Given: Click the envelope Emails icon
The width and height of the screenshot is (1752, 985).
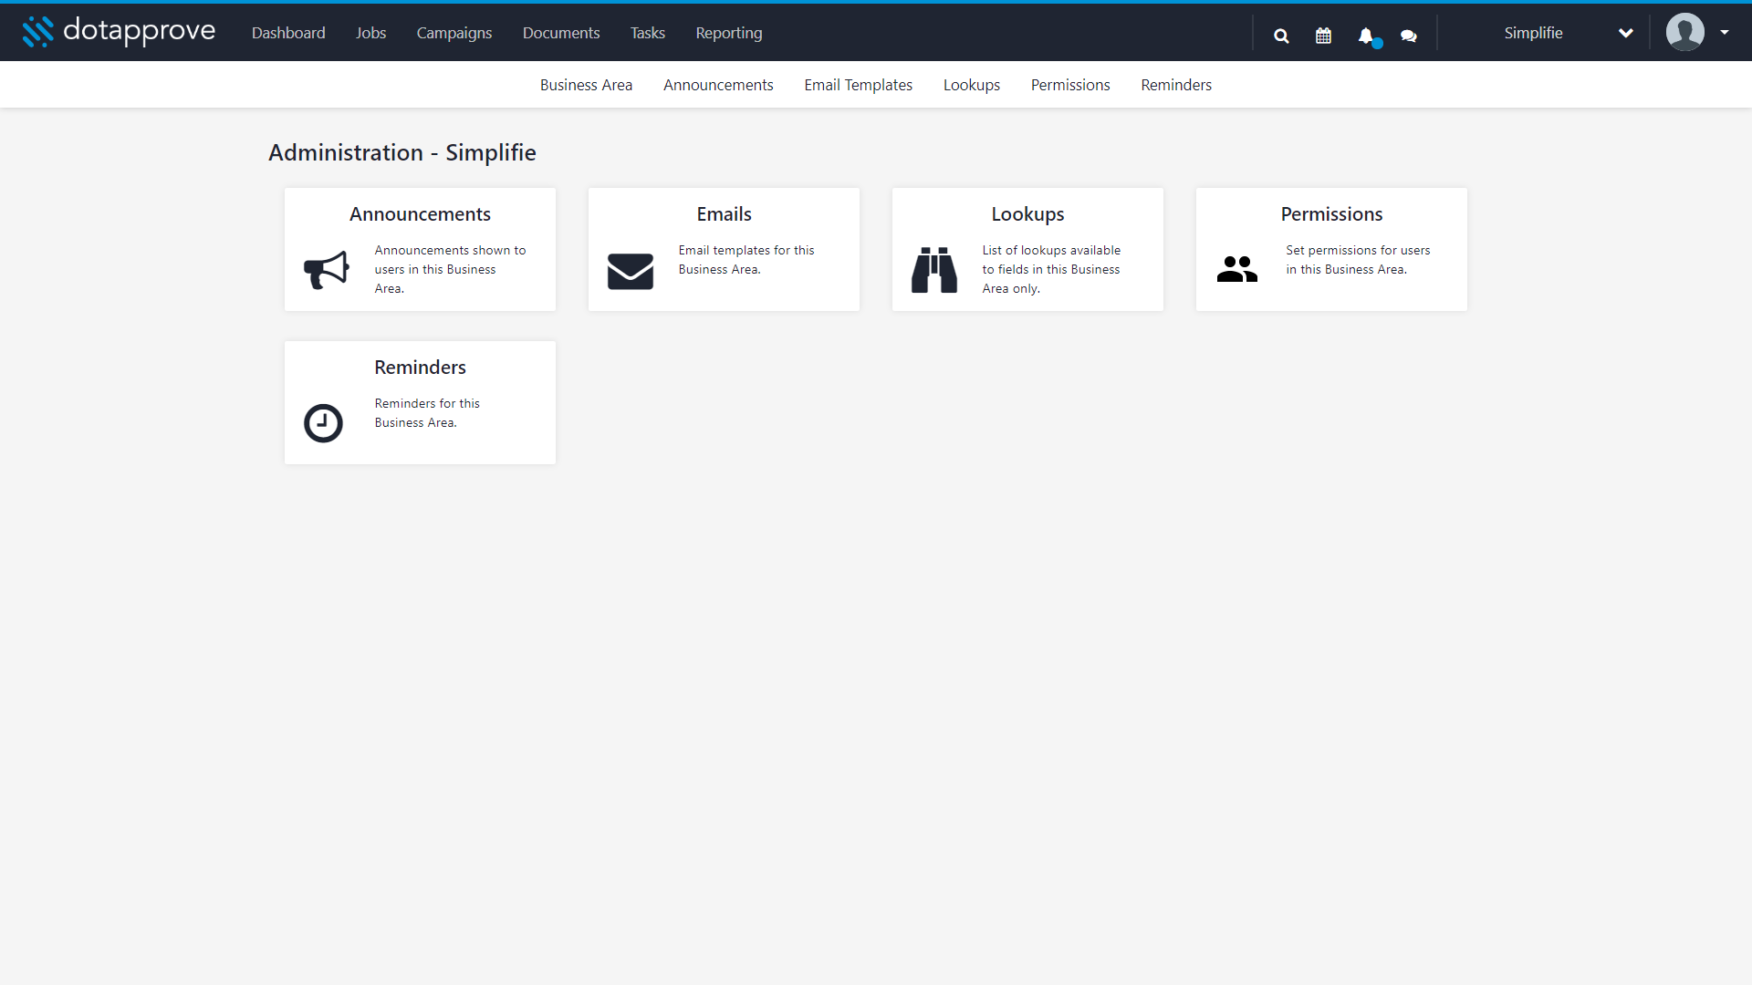Looking at the screenshot, I should coord(631,271).
